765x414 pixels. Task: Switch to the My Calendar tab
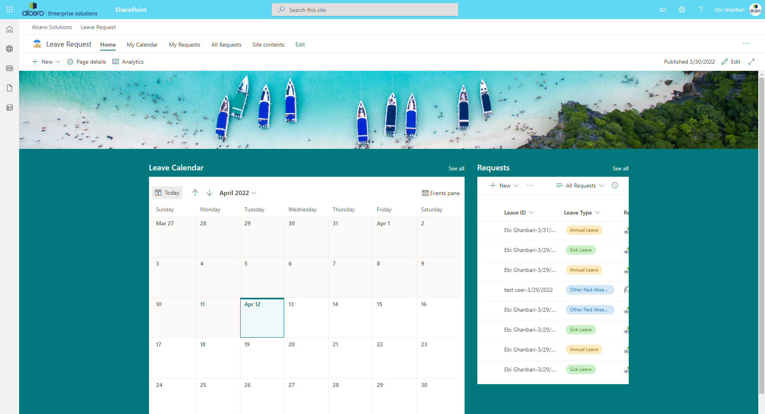pyautogui.click(x=142, y=45)
